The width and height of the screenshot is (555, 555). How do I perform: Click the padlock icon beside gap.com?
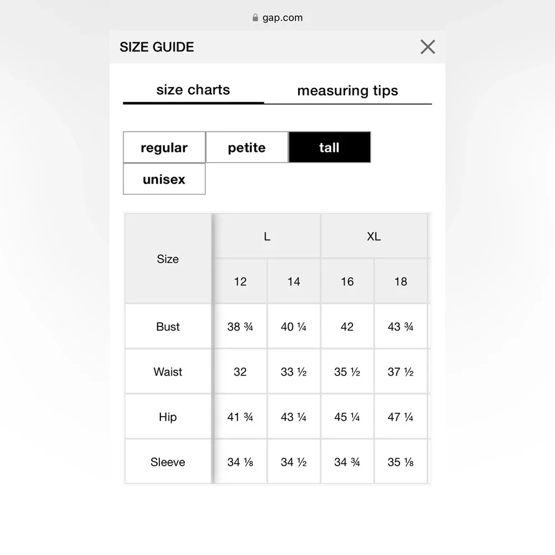tap(255, 18)
